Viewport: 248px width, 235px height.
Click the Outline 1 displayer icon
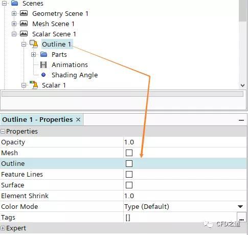[34, 44]
